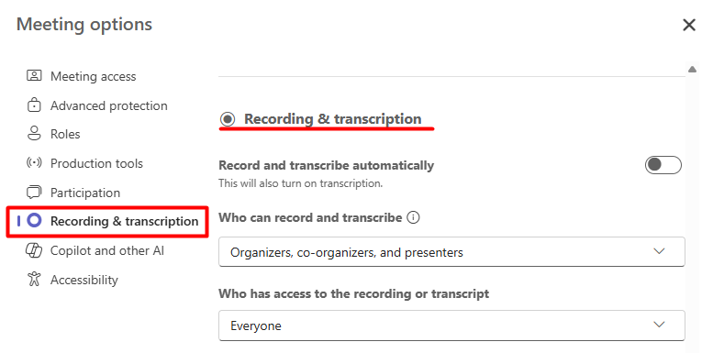Click the Production tools broadcast icon
The width and height of the screenshot is (713, 353).
click(34, 162)
